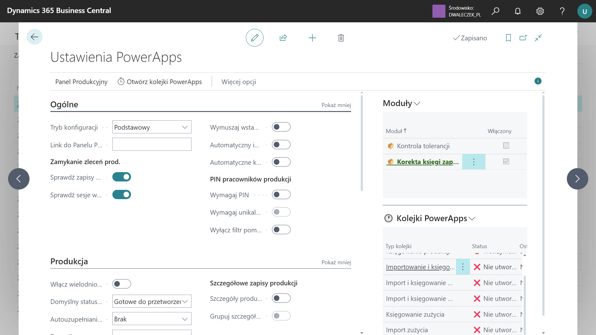Screen dimensions: 596x335
Task: Open page in new window icon
Action: pyautogui.click(x=523, y=38)
